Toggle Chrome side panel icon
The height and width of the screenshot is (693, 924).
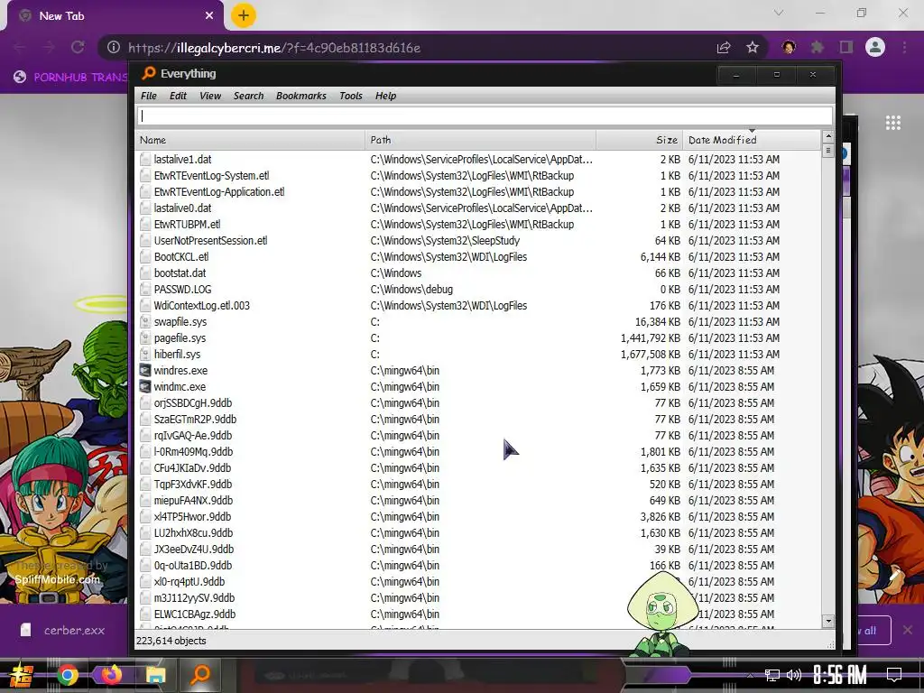click(x=846, y=47)
